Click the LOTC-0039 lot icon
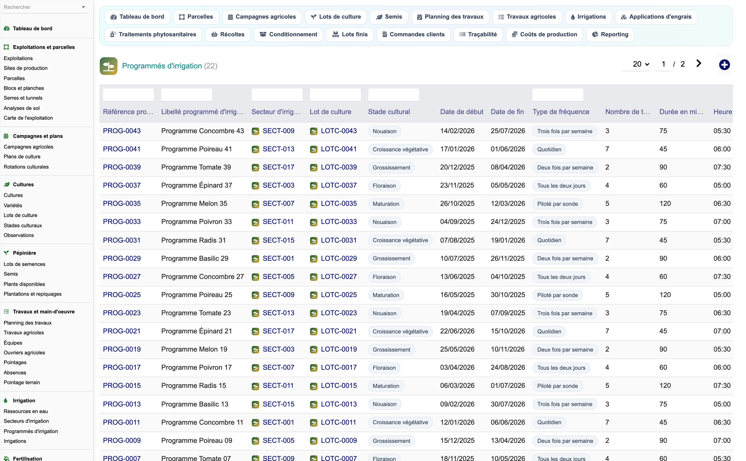Viewport: 746px width, 461px height. click(x=314, y=168)
